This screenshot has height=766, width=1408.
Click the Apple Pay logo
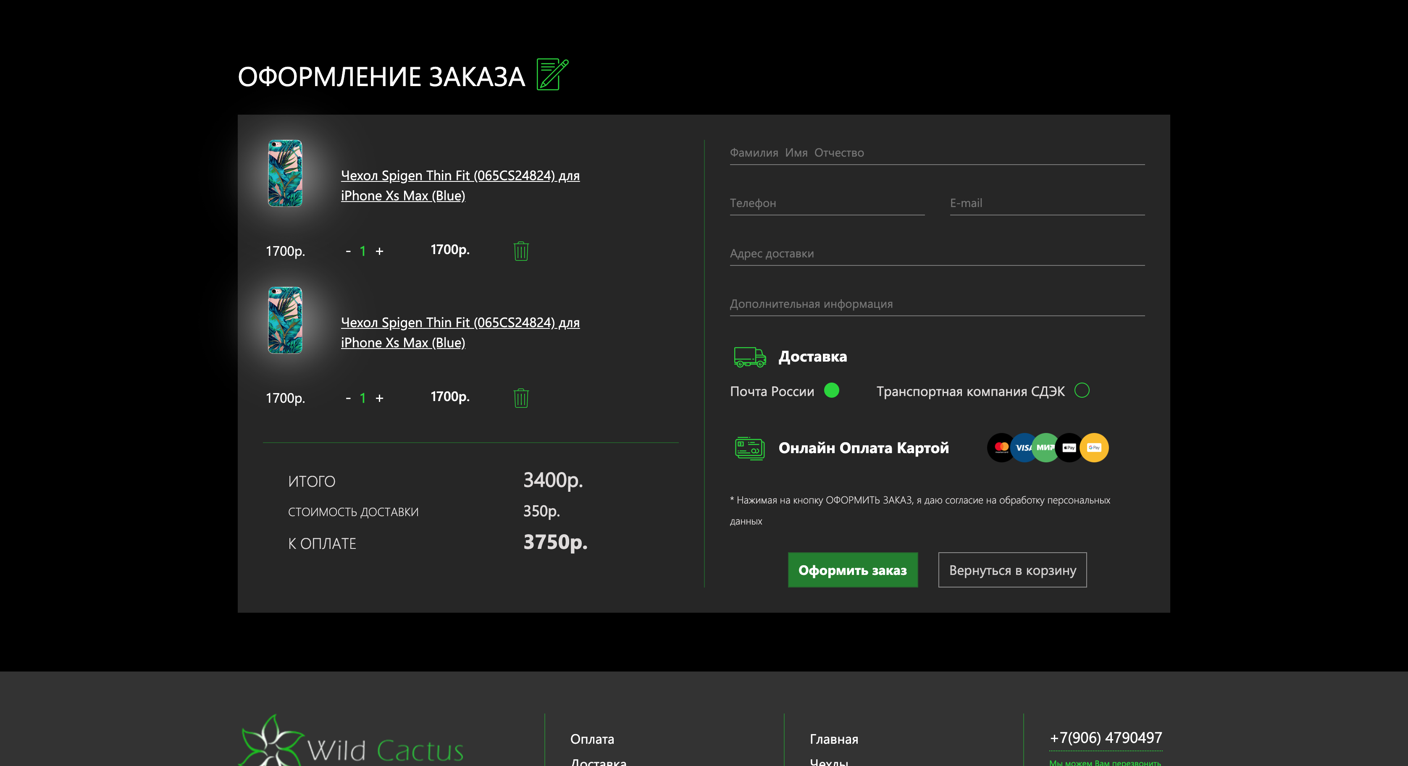click(x=1069, y=448)
